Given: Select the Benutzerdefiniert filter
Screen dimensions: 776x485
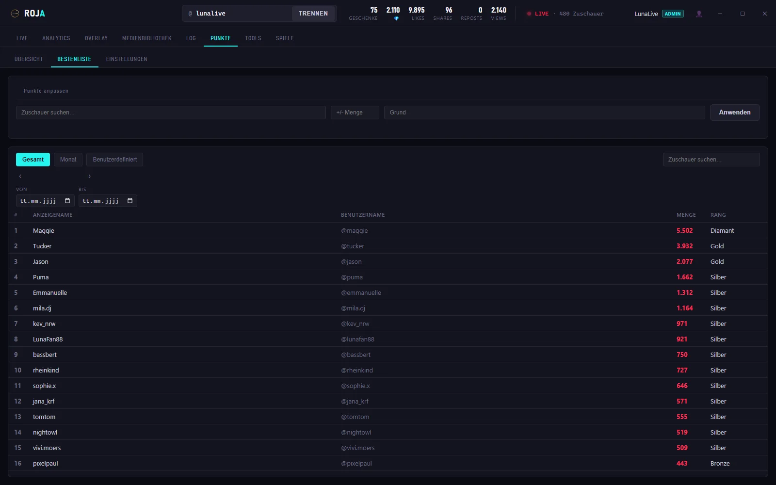Looking at the screenshot, I should 115,160.
